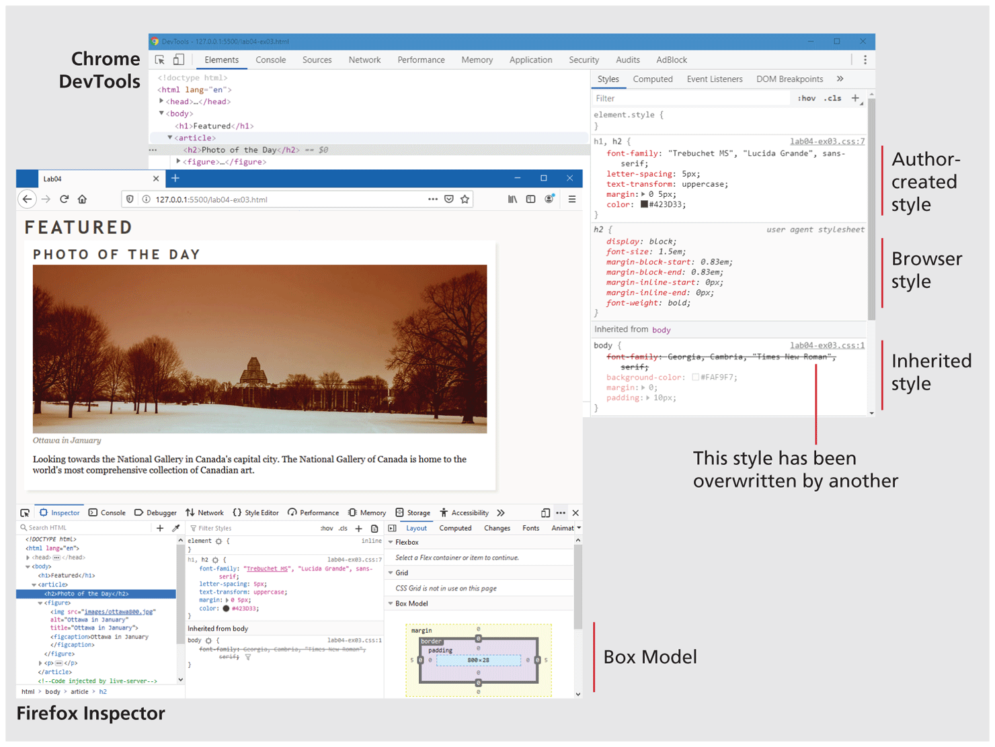Image resolution: width=995 pixels, height=747 pixels.
Task: Switch to Sources tab in Chrome DevTools
Action: point(317,60)
